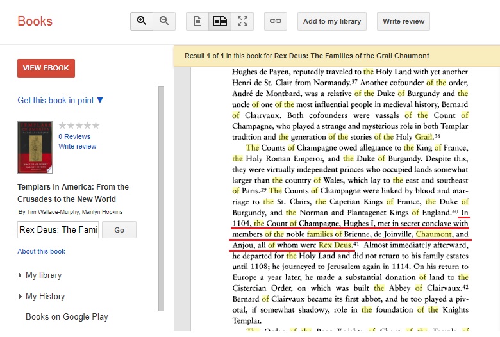Viewport: 500px width, 337px height.
Task: Click the zoom in magnifier icon
Action: [142, 21]
